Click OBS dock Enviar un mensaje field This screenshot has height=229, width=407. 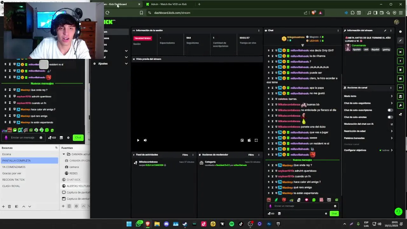tap(23, 138)
